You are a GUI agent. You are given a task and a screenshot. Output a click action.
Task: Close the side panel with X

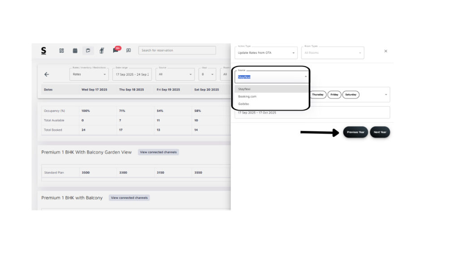tap(385, 51)
